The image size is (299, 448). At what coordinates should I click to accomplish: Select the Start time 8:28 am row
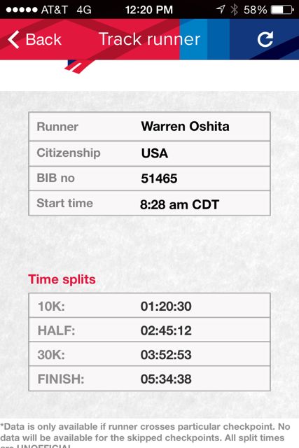[x=150, y=203]
